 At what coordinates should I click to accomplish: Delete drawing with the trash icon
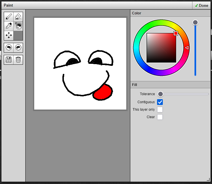pyautogui.click(x=18, y=60)
